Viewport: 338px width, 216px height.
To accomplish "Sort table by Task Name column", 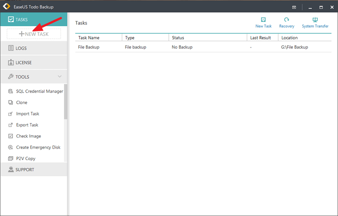I will coord(98,38).
